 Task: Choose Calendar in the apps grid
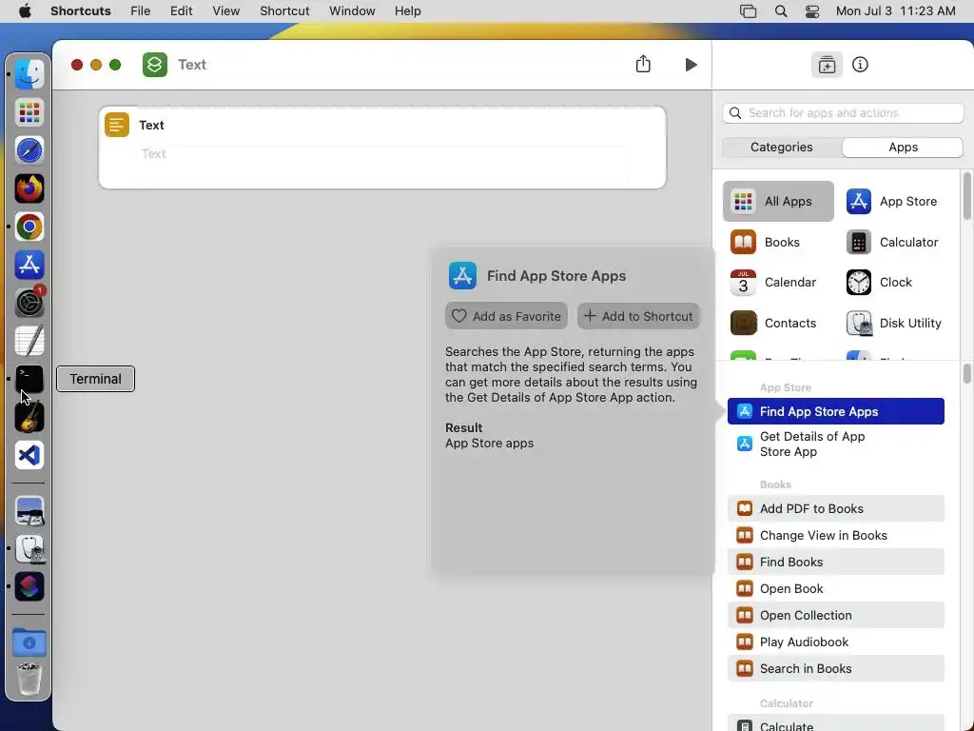(773, 283)
